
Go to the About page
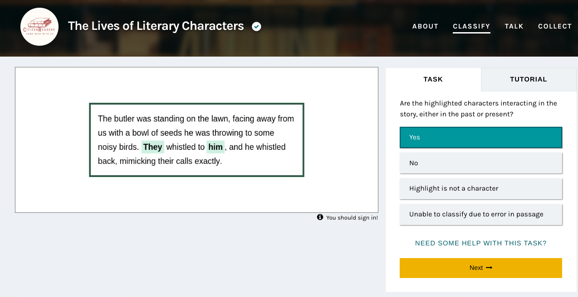click(425, 26)
